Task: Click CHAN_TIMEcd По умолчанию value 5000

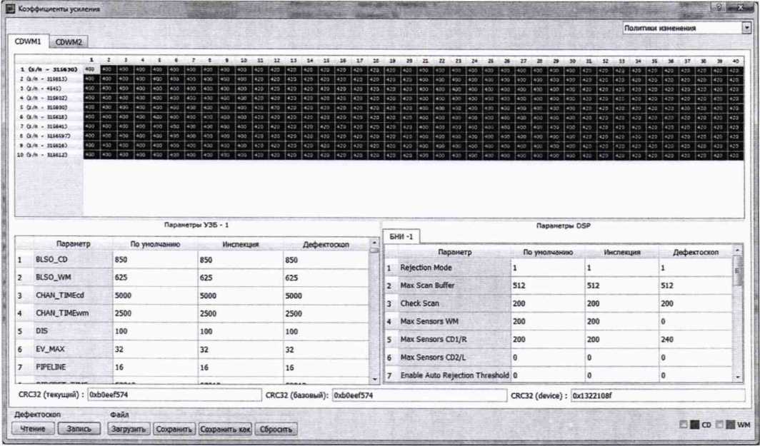Action: coord(155,296)
